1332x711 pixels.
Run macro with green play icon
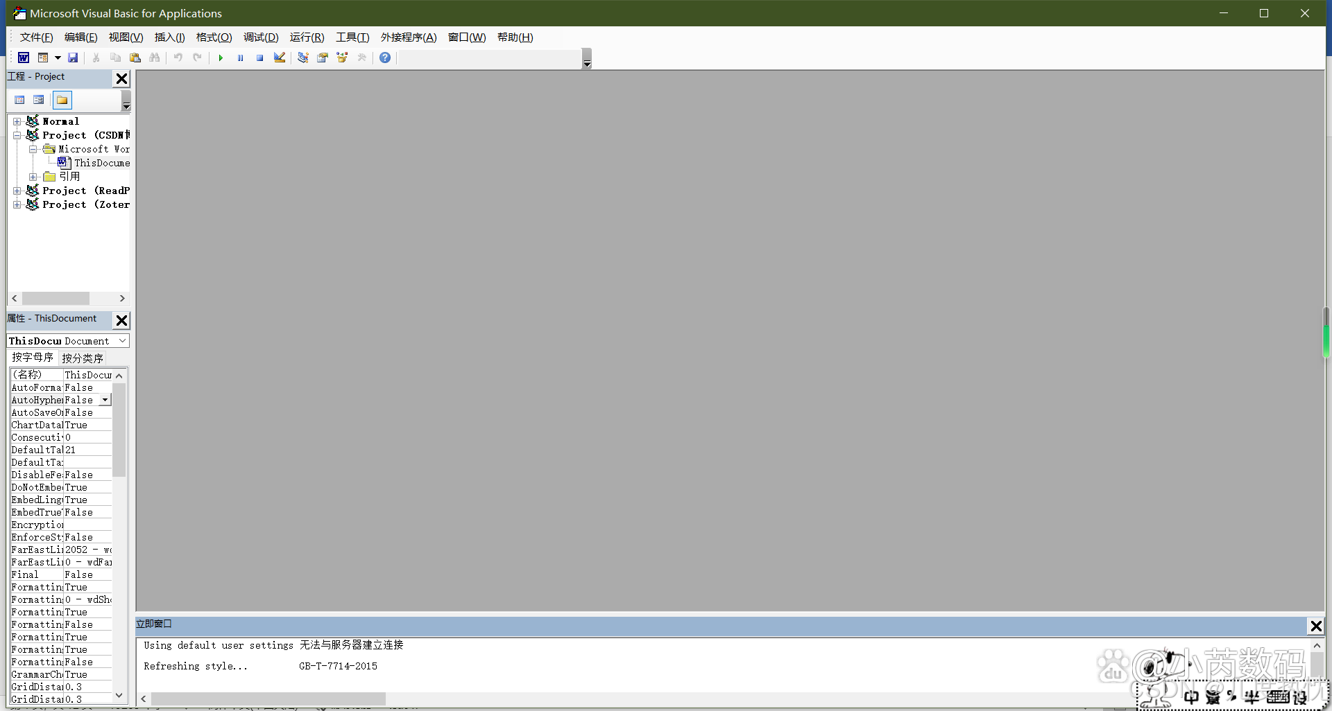221,58
